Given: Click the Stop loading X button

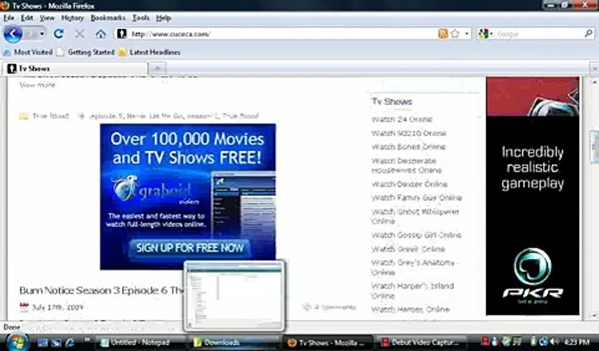Looking at the screenshot, I should tap(80, 34).
